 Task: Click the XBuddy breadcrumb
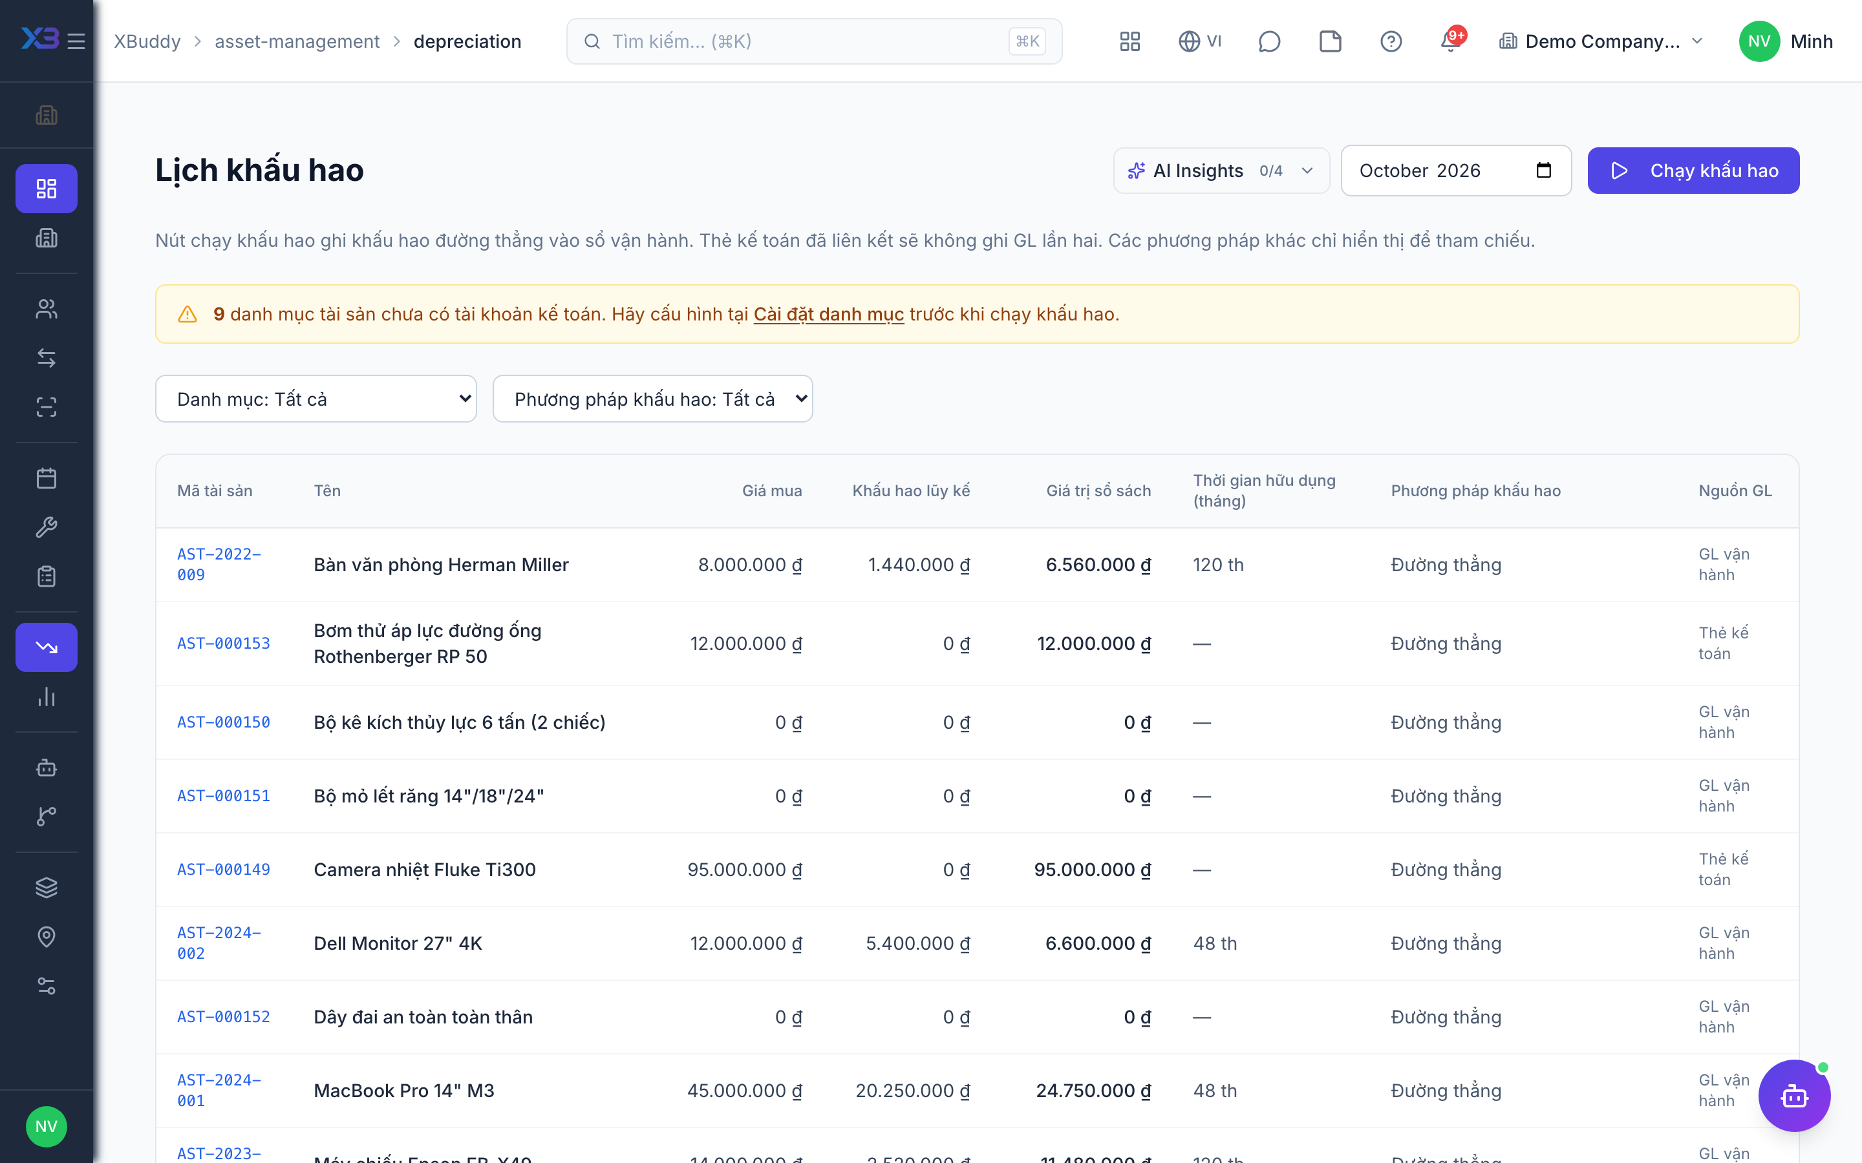click(x=147, y=41)
